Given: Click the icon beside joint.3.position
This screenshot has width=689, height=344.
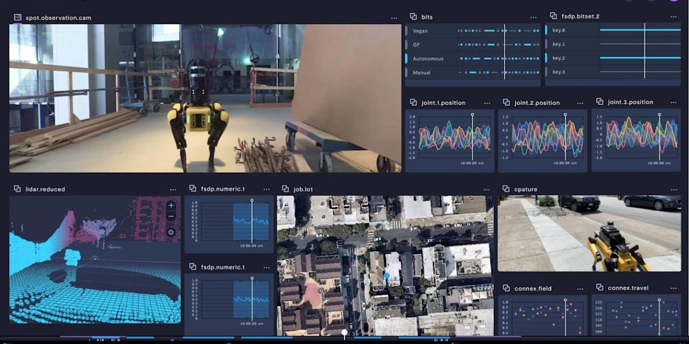Looking at the screenshot, I should click(x=600, y=101).
